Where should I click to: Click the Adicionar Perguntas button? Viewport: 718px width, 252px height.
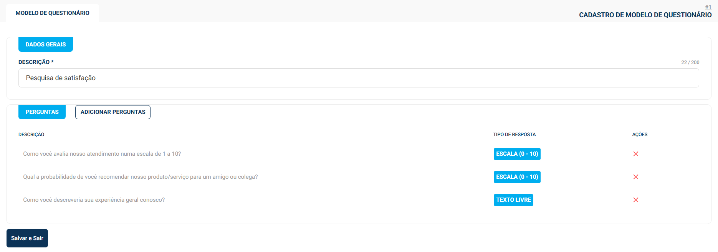tap(113, 112)
